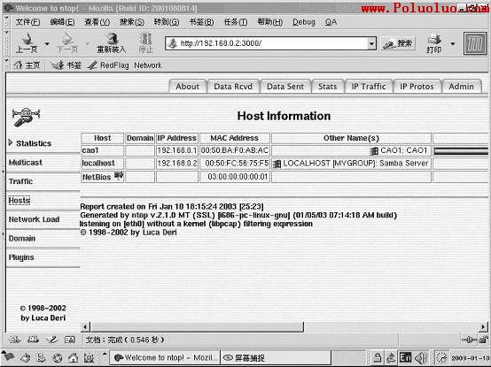Screen dimensions: 491x367
Task: Open the Hosts sidebar link
Action: pos(19,200)
